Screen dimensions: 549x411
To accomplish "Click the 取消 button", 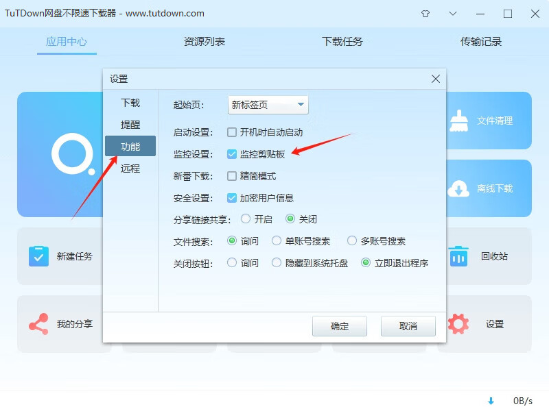I will (x=408, y=326).
